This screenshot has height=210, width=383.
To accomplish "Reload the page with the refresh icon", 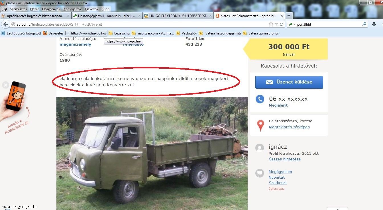I will (x=281, y=25).
